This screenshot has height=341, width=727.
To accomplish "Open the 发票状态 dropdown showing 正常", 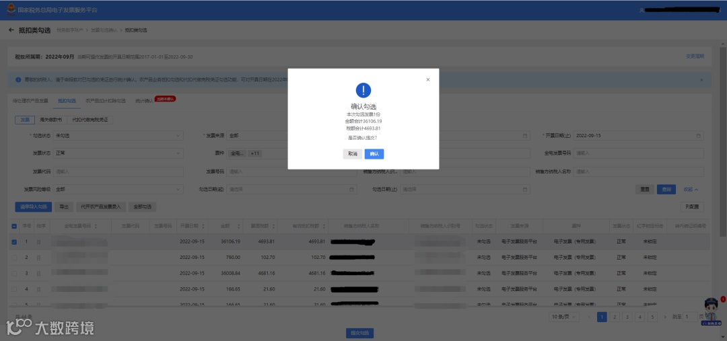I will tap(118, 153).
